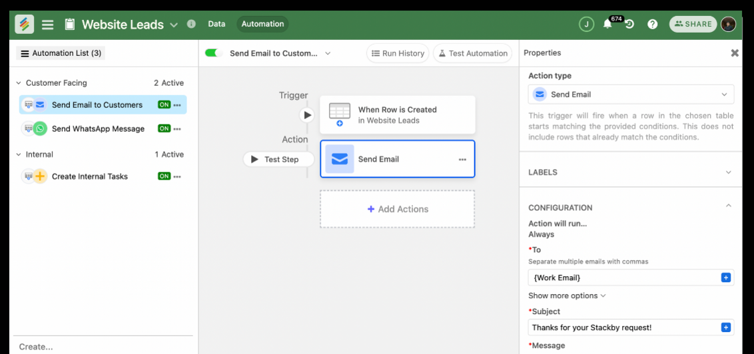Select the Send Email action card
754x354 pixels.
(x=398, y=159)
